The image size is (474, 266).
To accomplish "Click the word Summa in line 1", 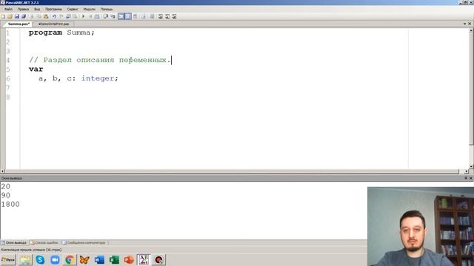I will [x=79, y=33].
